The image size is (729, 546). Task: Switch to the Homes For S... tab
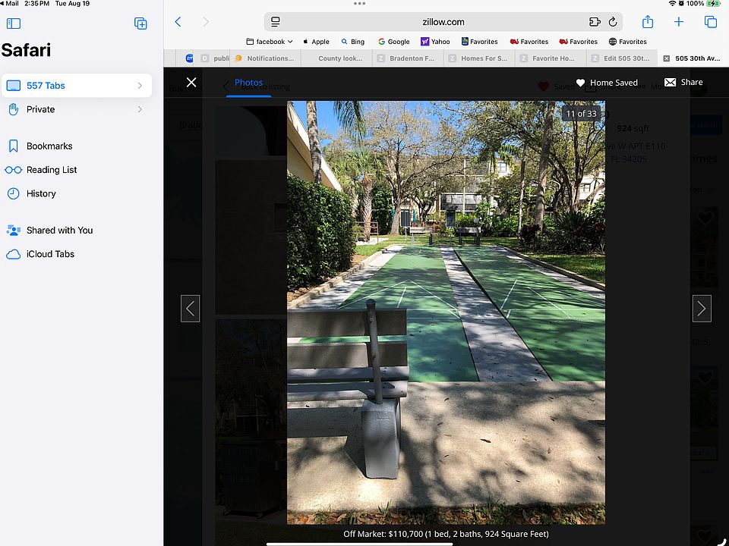pyautogui.click(x=479, y=58)
